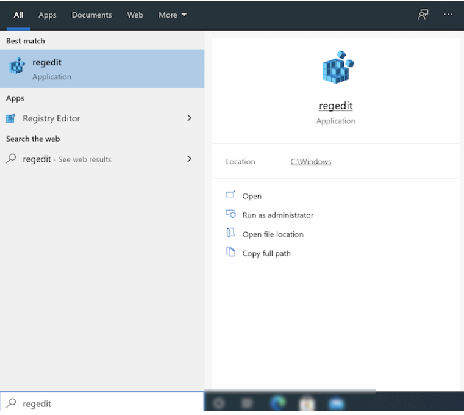464x415 pixels.
Task: Click the regedit title link in the preview pane
Action: tap(335, 106)
